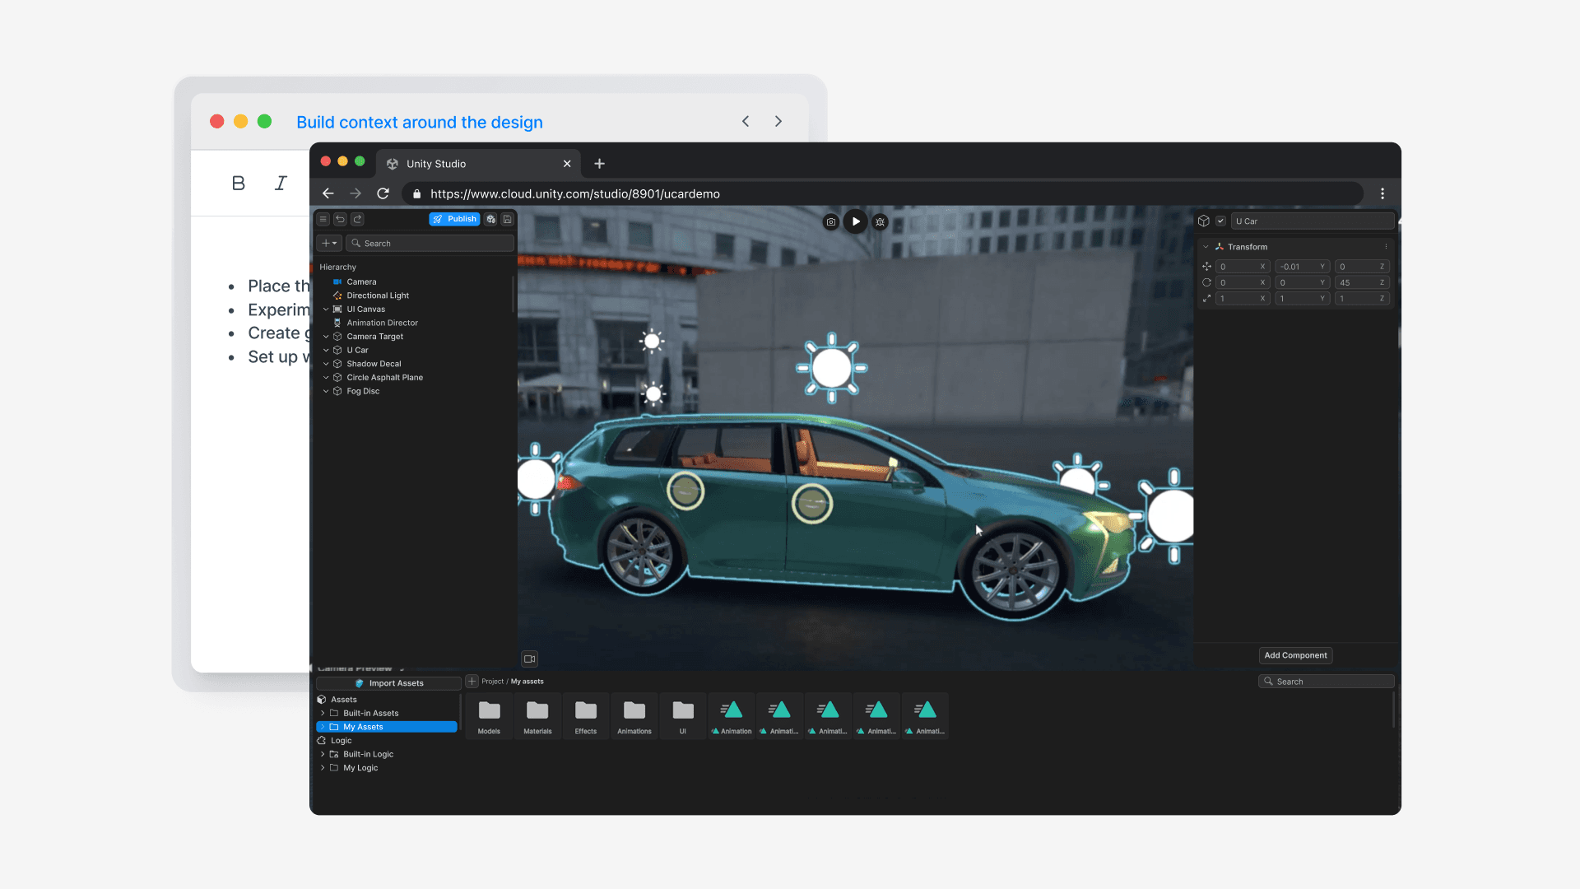
Task: Open the hamburger menu in Unity Studio
Action: tap(323, 219)
